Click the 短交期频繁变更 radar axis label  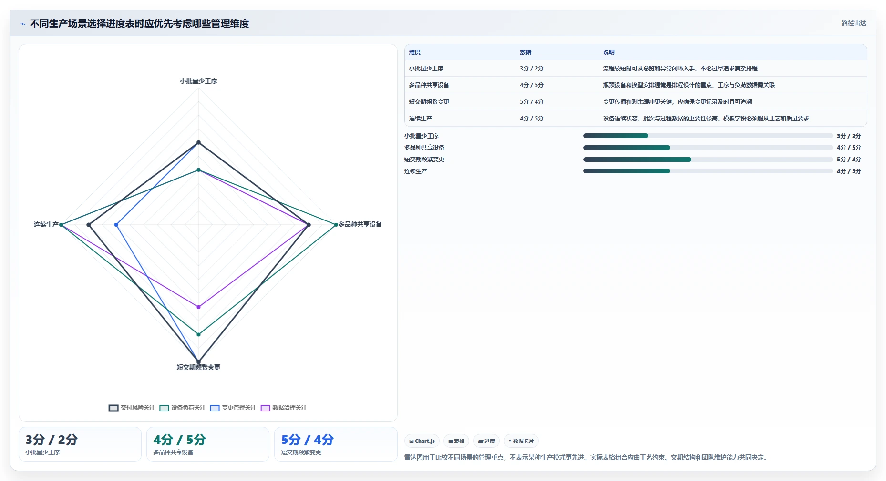(x=198, y=367)
